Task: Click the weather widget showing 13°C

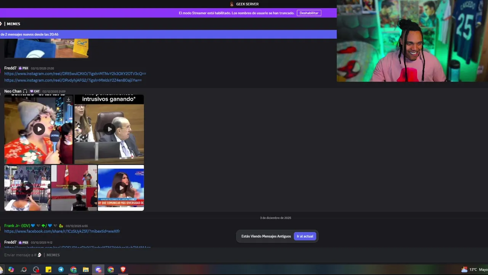Action: click(474, 270)
